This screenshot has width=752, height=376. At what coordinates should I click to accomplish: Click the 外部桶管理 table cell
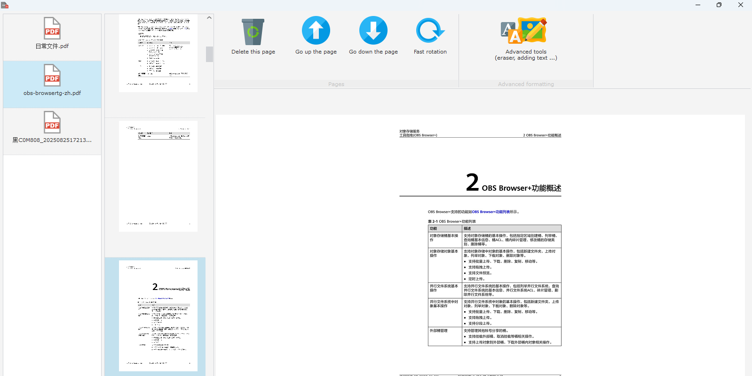tap(445, 337)
